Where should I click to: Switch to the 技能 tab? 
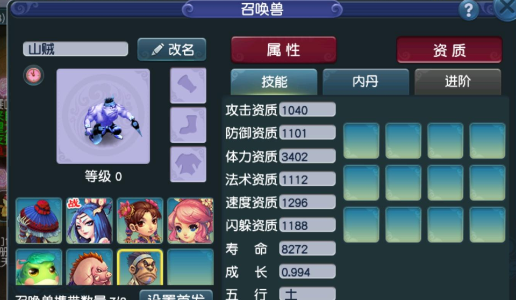(x=274, y=82)
